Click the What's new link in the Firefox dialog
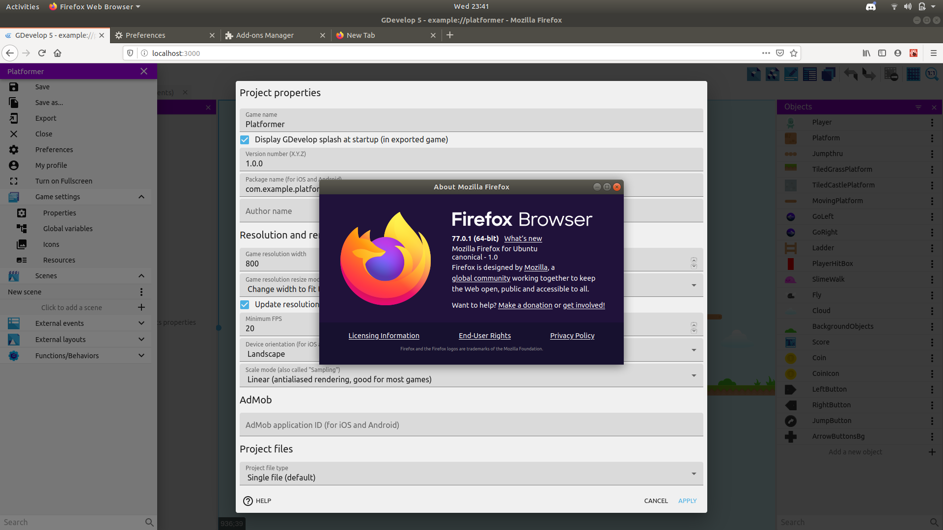Viewport: 943px width, 530px height. [x=523, y=238]
